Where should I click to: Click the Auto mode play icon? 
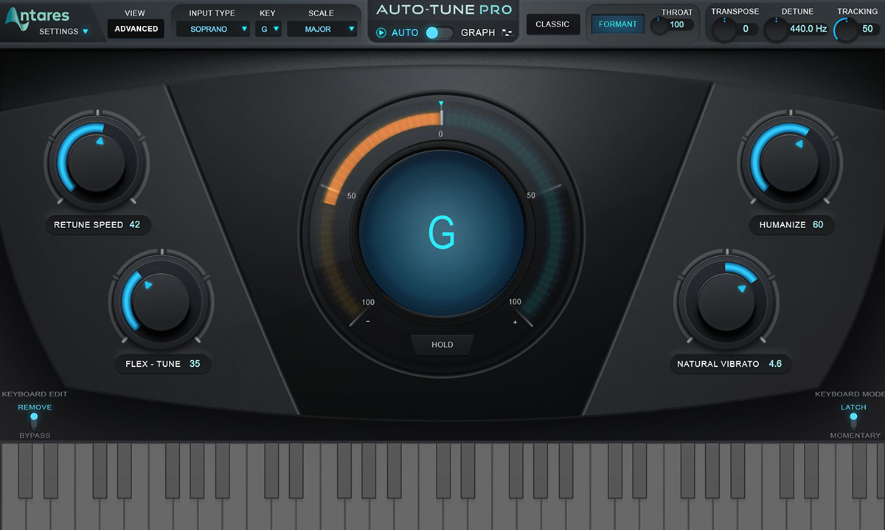coord(381,33)
